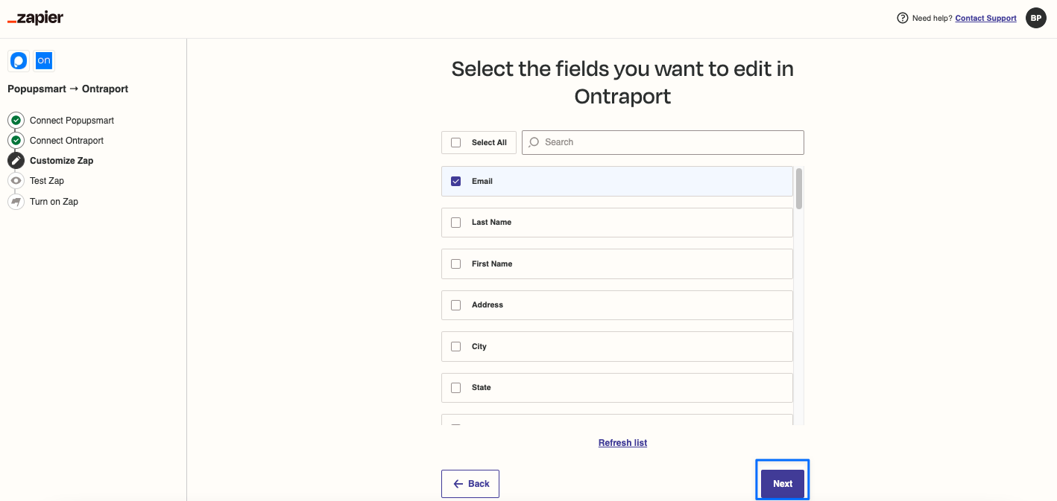Click the State field label
Screen dimensions: 1057x501
[x=482, y=387]
